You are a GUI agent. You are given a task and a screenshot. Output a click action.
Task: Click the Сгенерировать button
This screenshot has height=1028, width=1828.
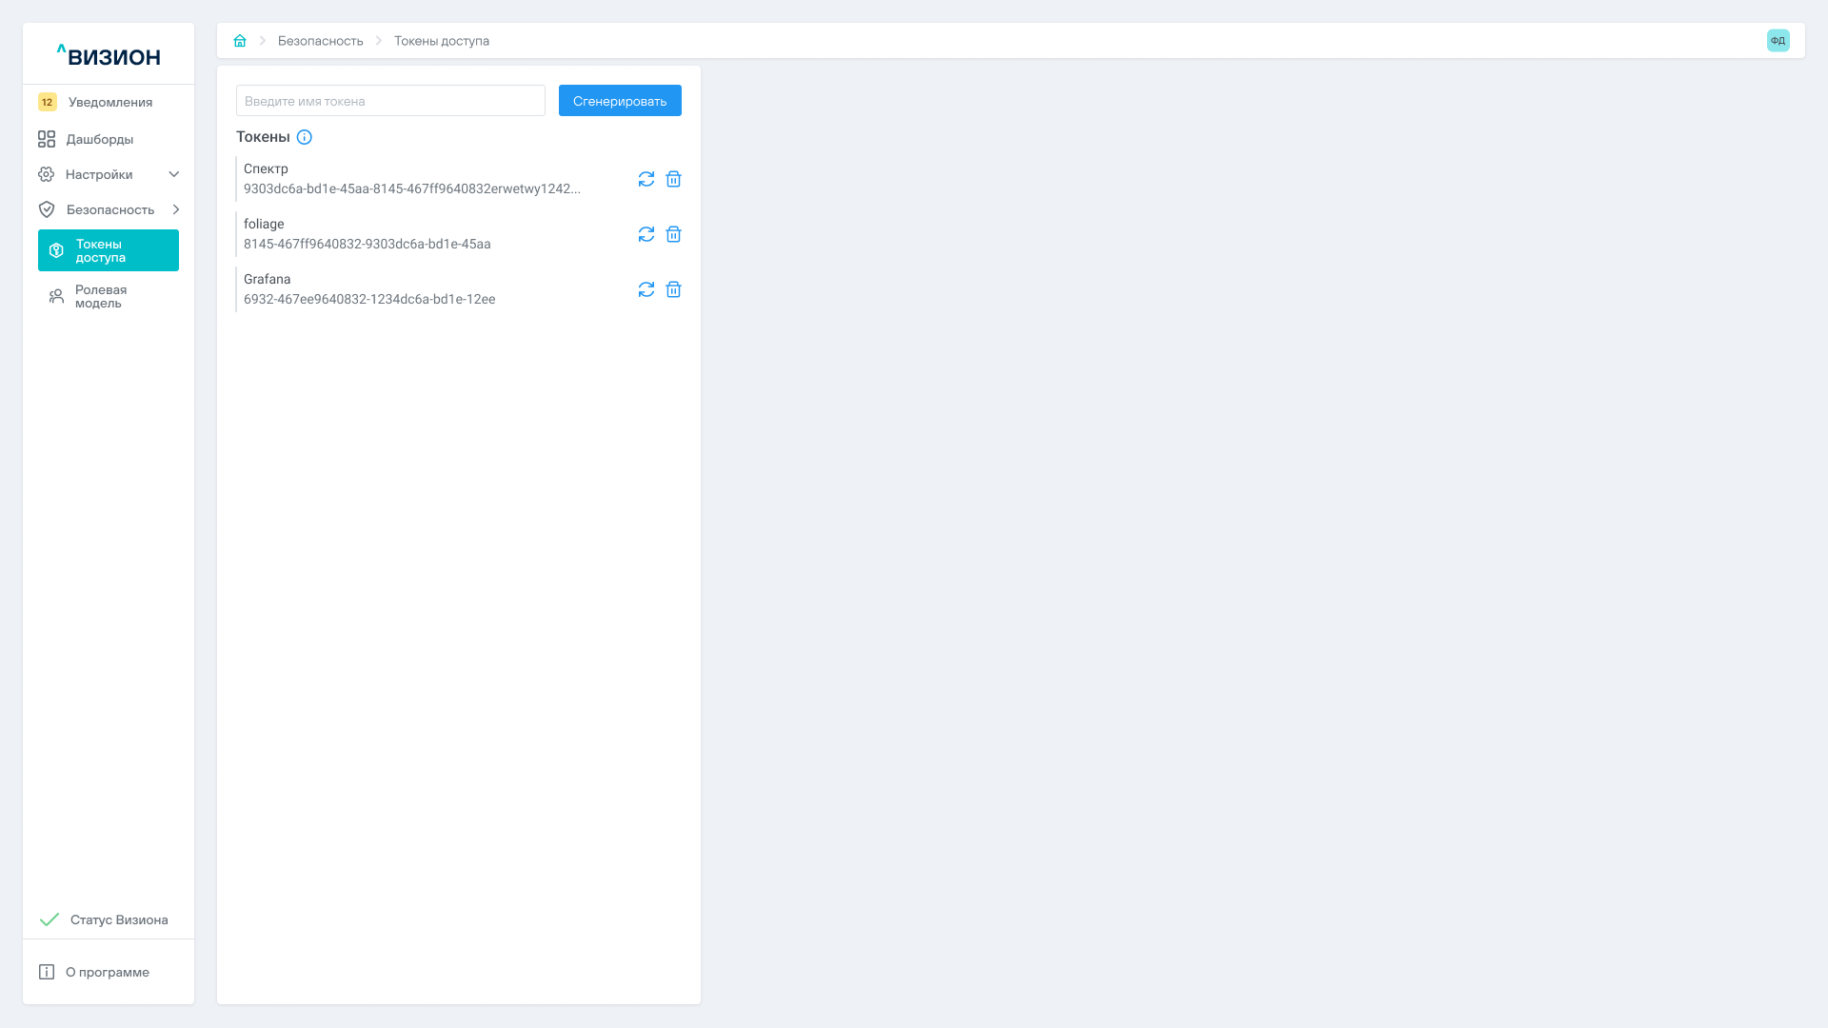pos(620,101)
